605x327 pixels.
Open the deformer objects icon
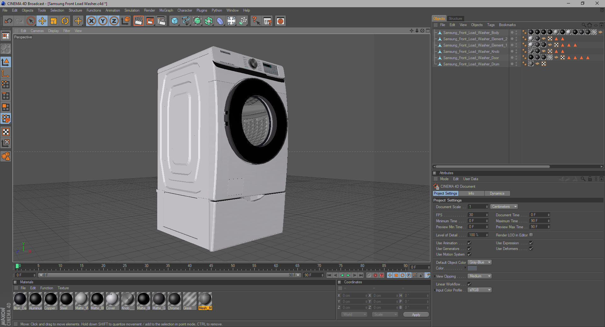(220, 21)
